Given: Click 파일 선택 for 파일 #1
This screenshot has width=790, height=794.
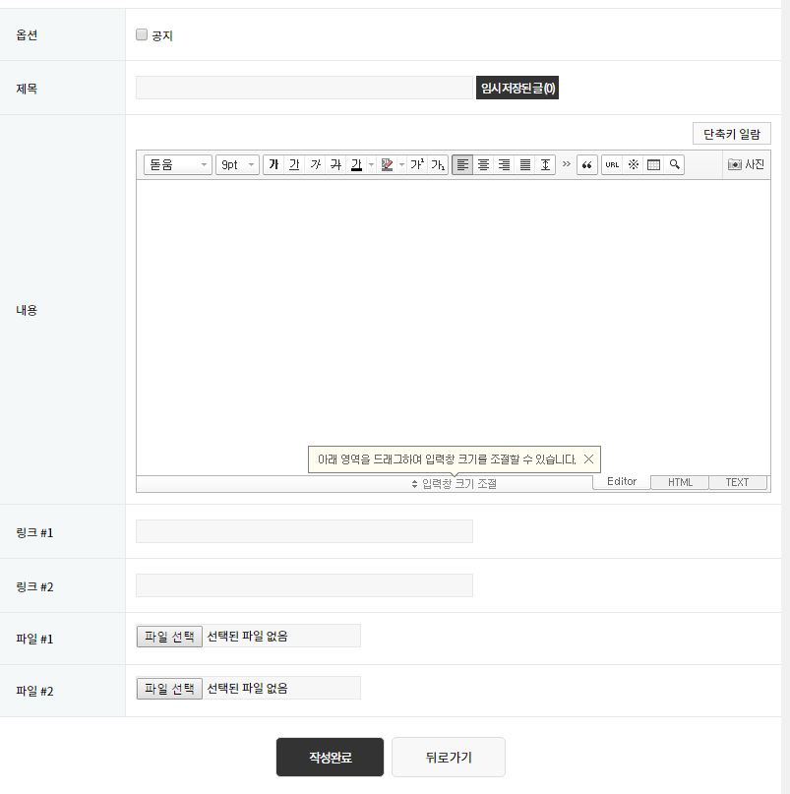Looking at the screenshot, I should coord(169,637).
